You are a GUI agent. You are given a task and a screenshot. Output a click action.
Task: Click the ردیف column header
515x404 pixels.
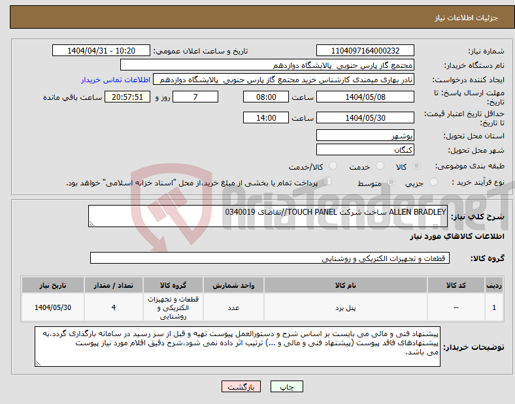pyautogui.click(x=494, y=285)
